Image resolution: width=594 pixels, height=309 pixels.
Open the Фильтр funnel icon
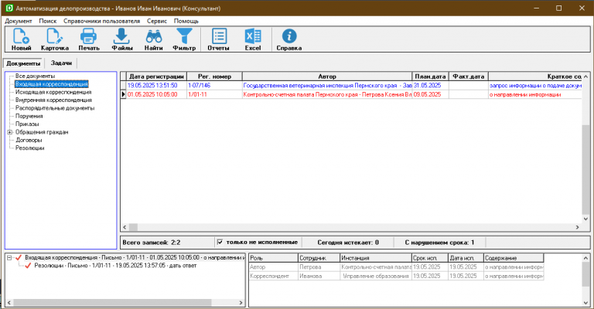pyautogui.click(x=184, y=36)
